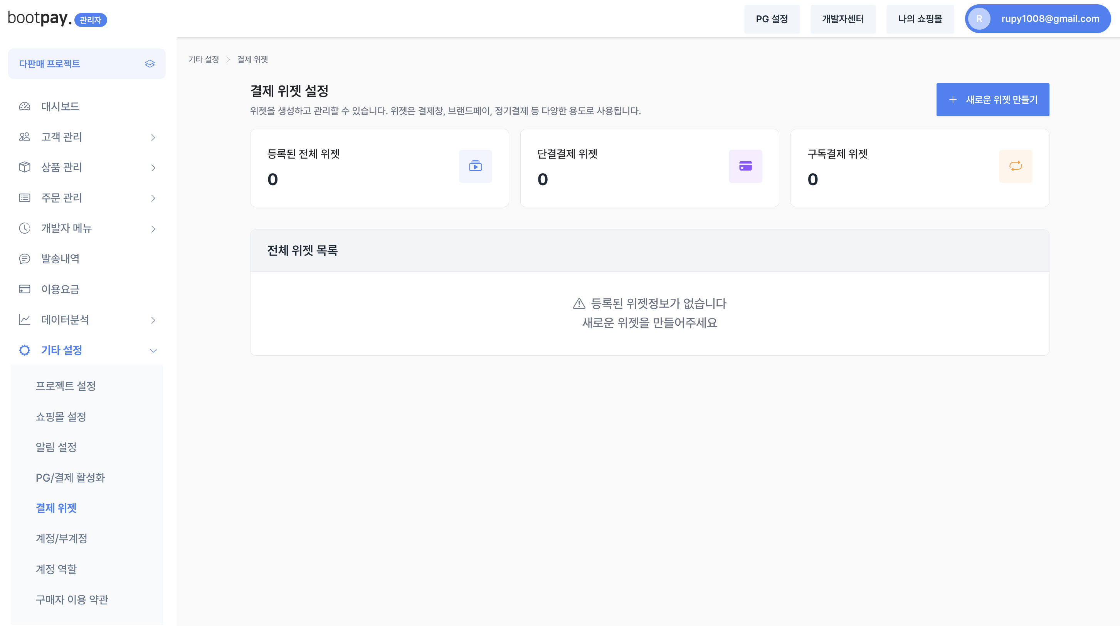Click the 새로운 위젯 만들기 button
The width and height of the screenshot is (1120, 626).
click(x=992, y=99)
